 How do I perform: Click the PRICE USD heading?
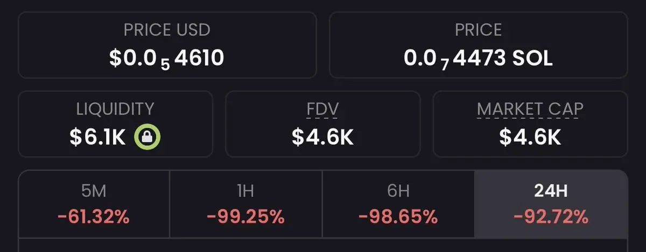[x=167, y=30]
